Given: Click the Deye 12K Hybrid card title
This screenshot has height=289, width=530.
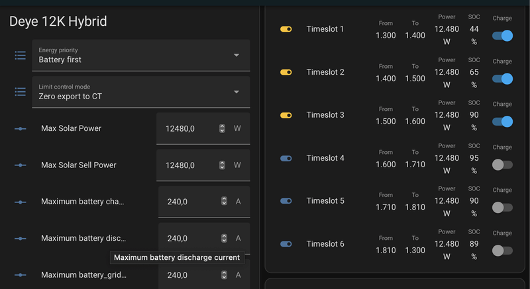Looking at the screenshot, I should tap(58, 22).
